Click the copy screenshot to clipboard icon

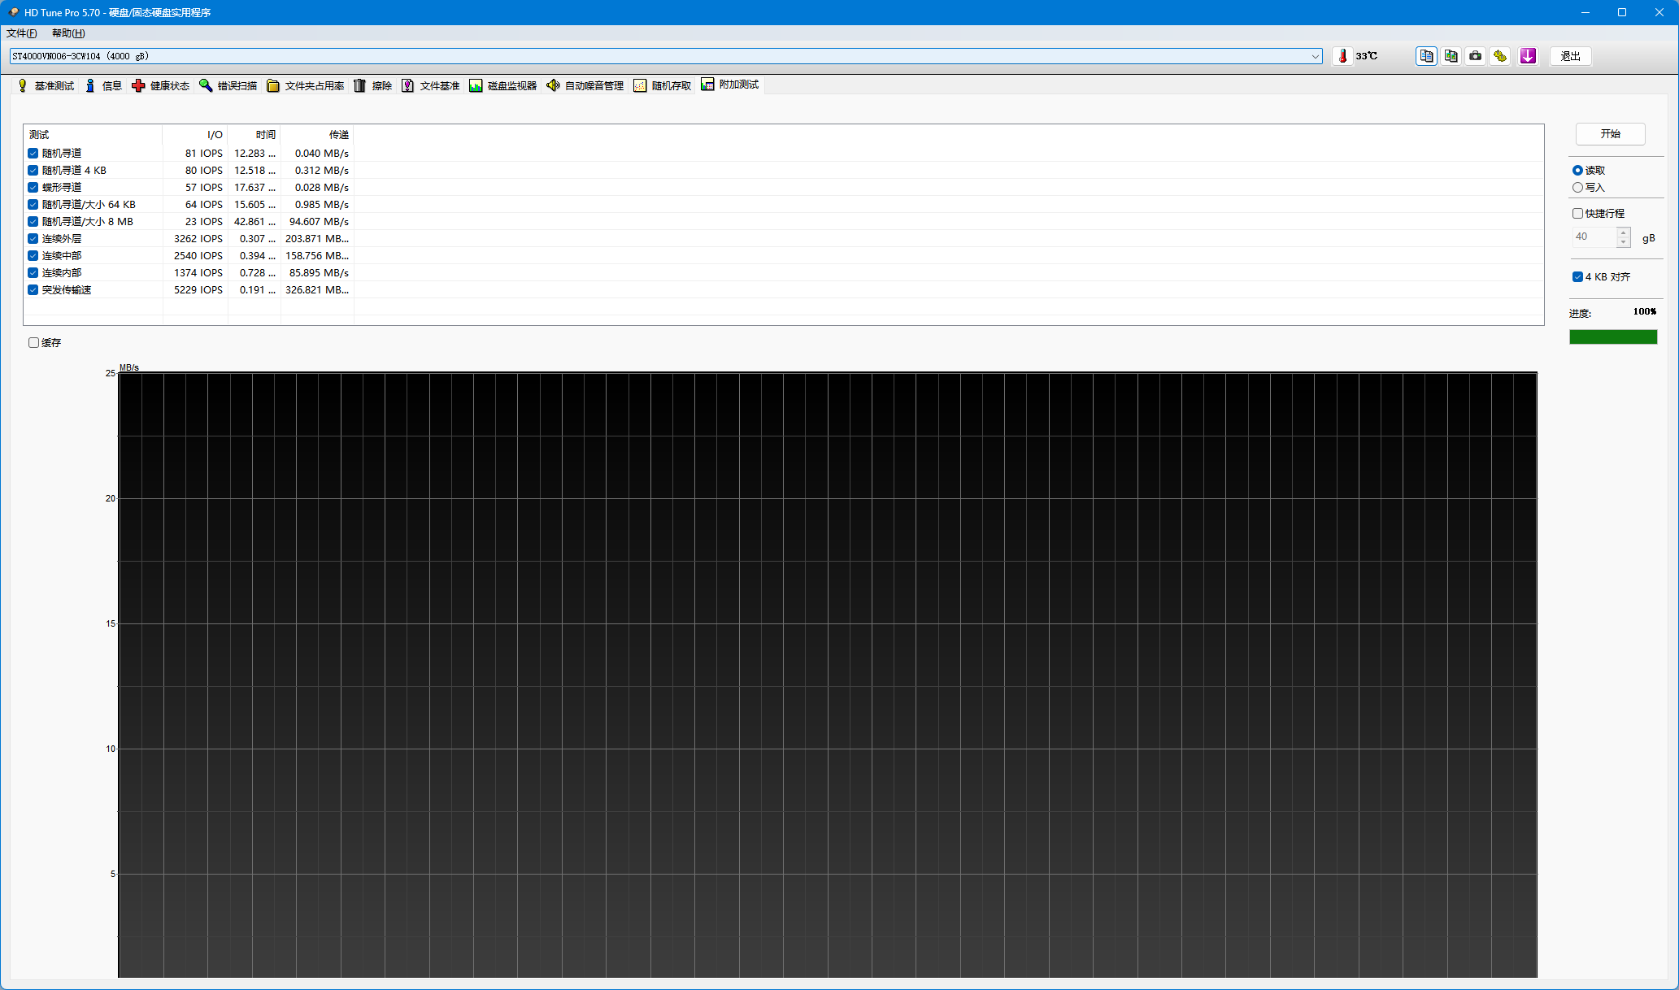(1451, 56)
